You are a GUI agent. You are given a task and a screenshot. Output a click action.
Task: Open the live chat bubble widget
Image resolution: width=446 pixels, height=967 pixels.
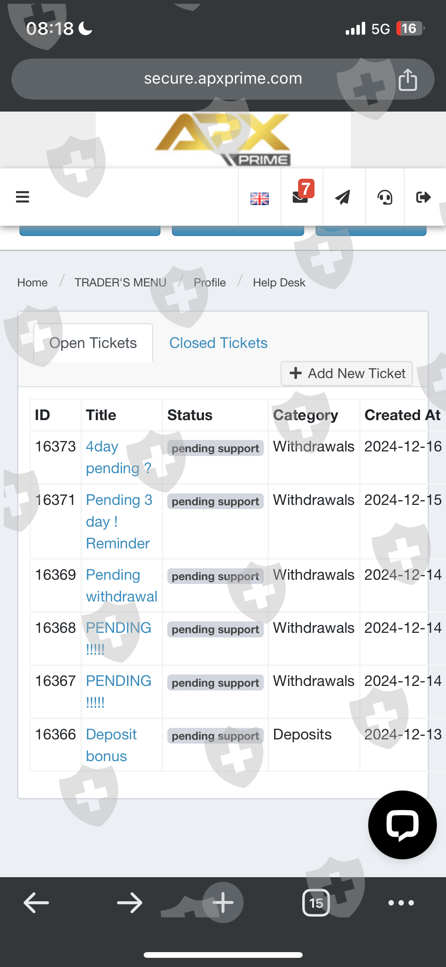[x=402, y=825]
